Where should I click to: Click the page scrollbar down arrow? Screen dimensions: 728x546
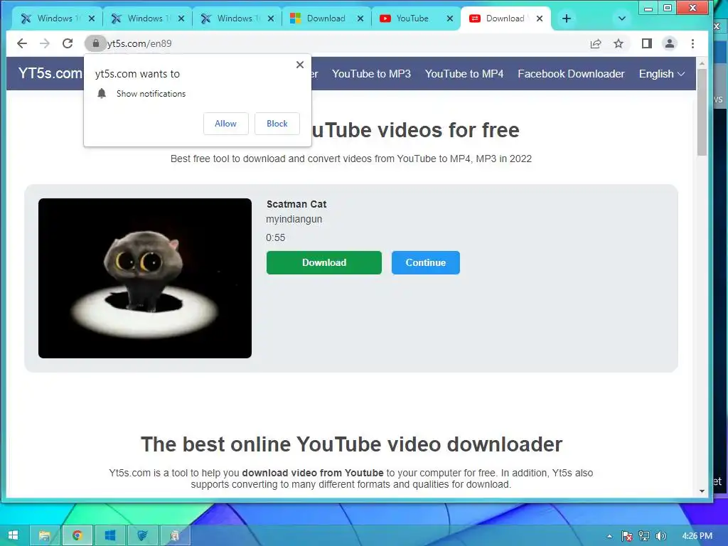click(x=702, y=491)
